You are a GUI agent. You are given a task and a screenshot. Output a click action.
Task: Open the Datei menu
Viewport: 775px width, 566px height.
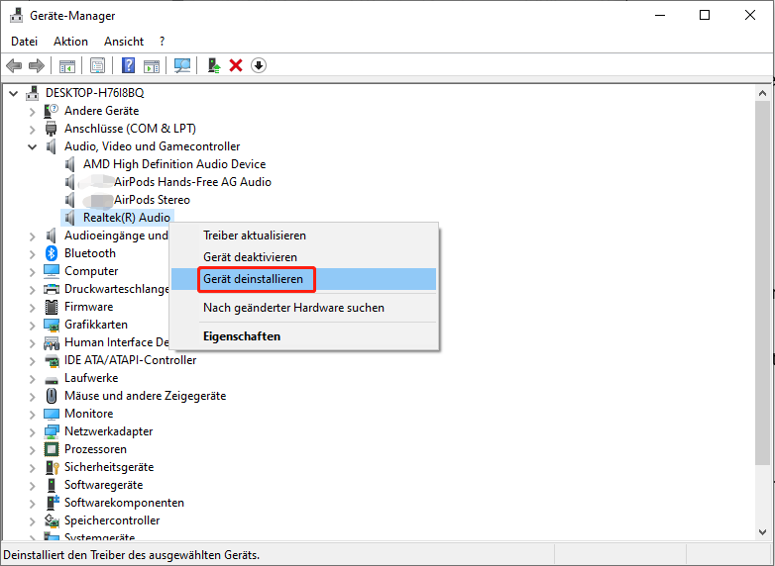24,42
